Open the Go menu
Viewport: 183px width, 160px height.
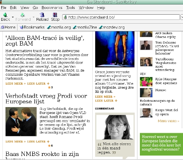point(35,8)
